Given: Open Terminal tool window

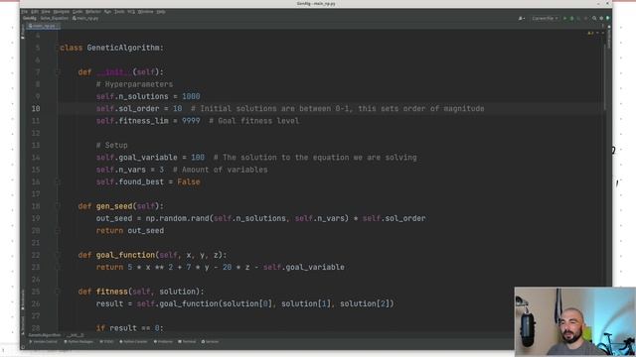Looking at the screenshot, I should (x=187, y=341).
